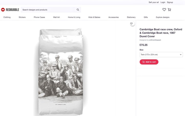
Task: Favorite this duvet cover with heart
Action: click(132, 24)
